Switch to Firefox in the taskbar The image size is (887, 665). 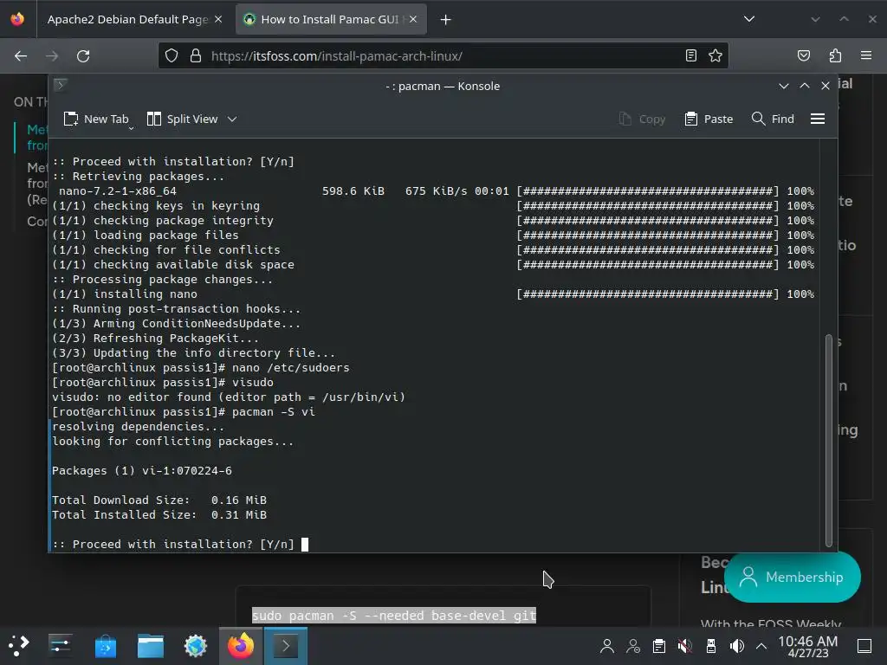point(241,646)
